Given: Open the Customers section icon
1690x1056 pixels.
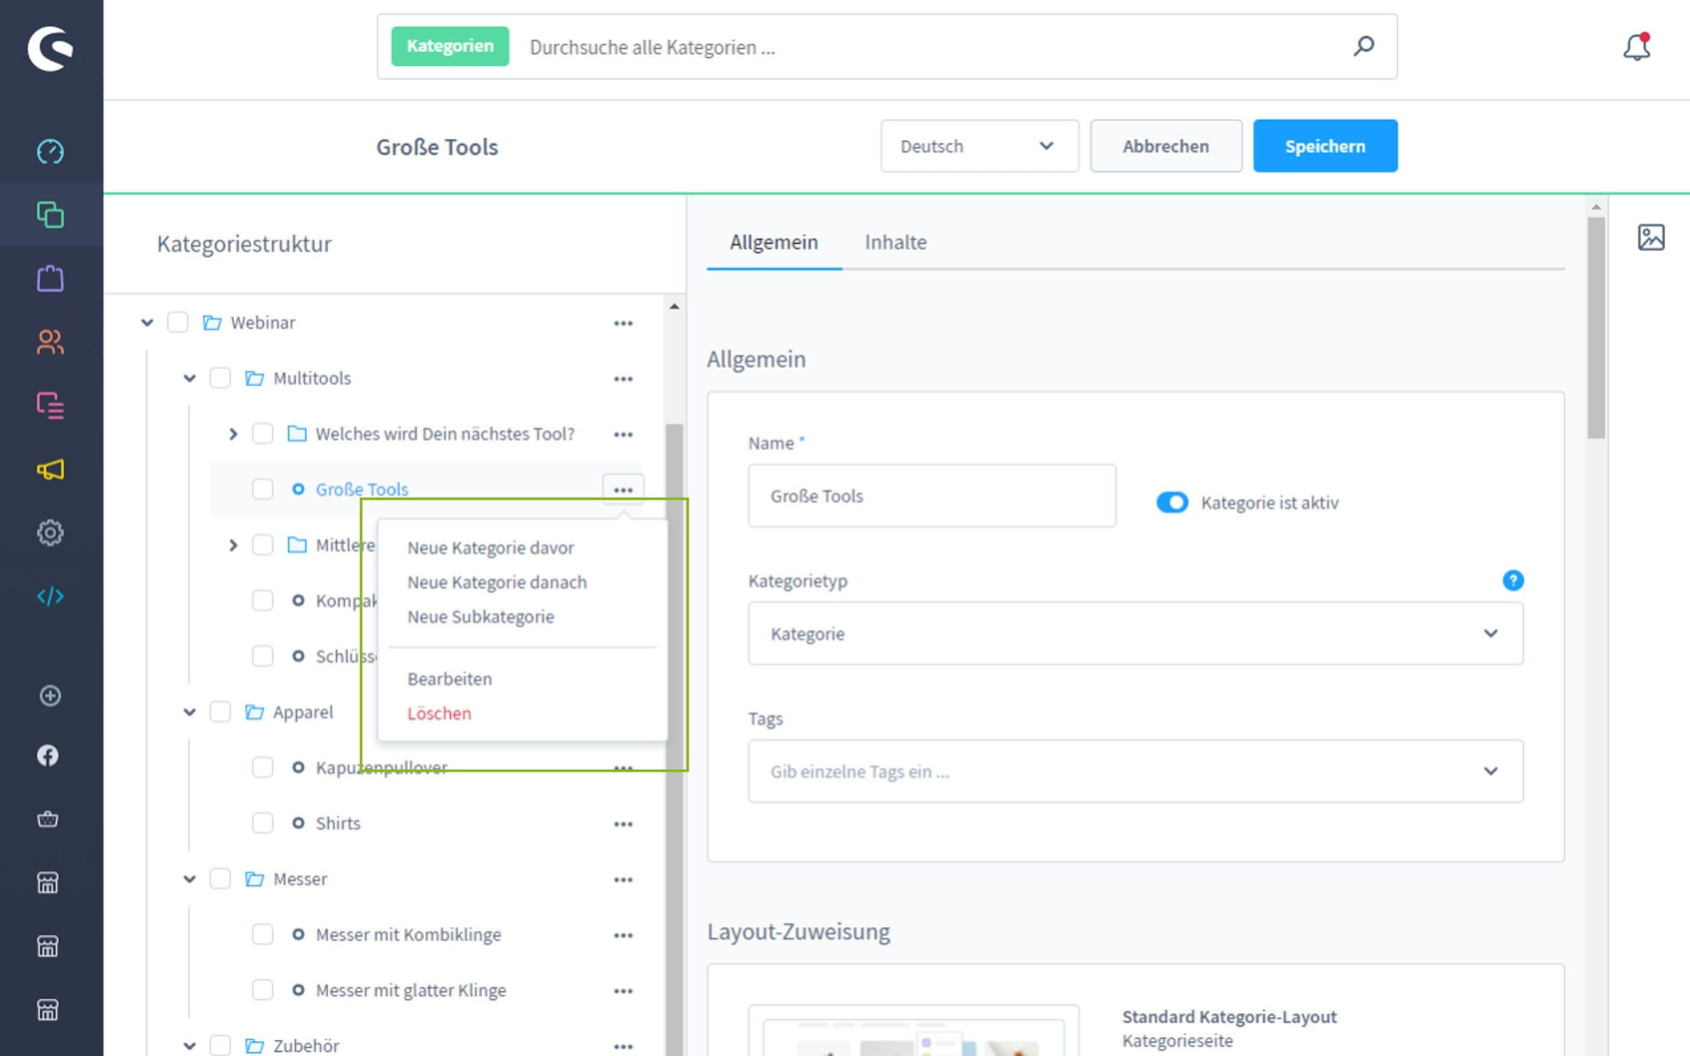Looking at the screenshot, I should [49, 342].
